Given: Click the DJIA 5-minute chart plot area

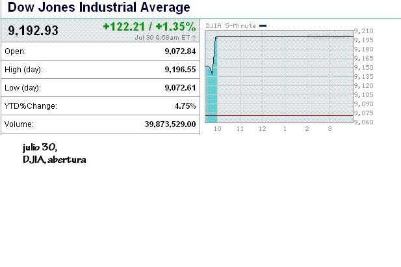Looking at the screenshot, I should (x=279, y=76).
